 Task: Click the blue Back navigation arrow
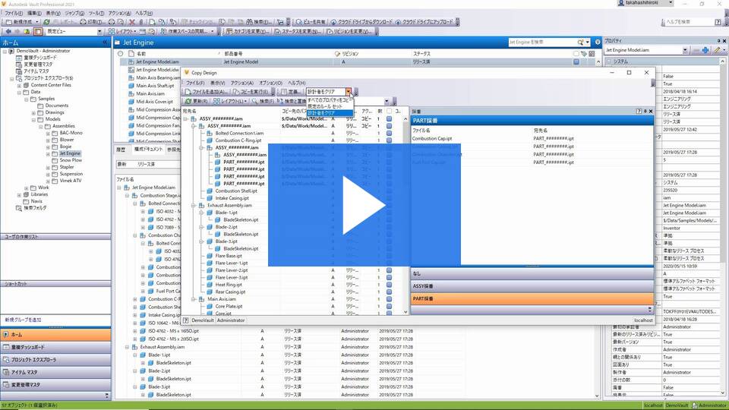[9, 31]
